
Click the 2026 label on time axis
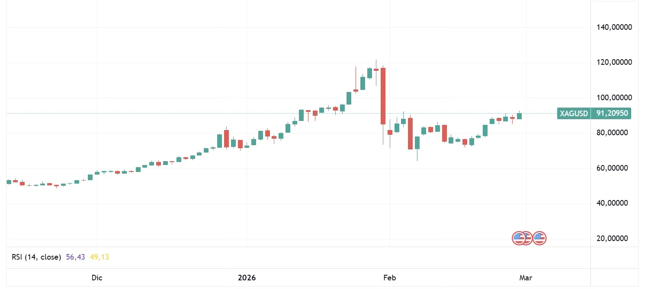click(x=247, y=278)
